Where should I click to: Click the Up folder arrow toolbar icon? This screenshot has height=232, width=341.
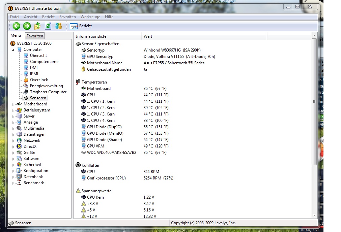pos(37,26)
